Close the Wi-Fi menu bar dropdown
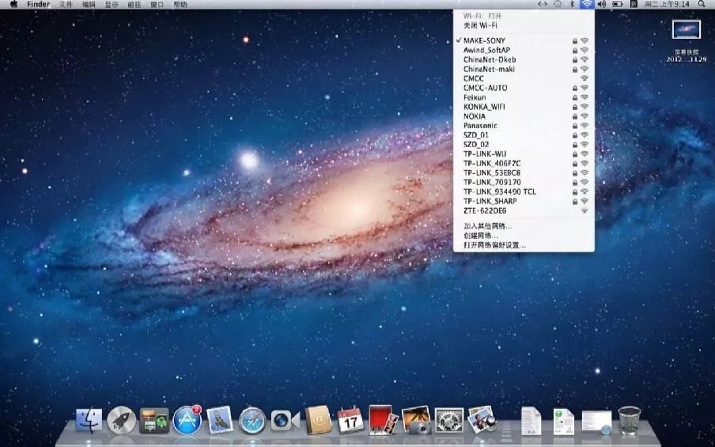This screenshot has height=447, width=715. (x=586, y=5)
